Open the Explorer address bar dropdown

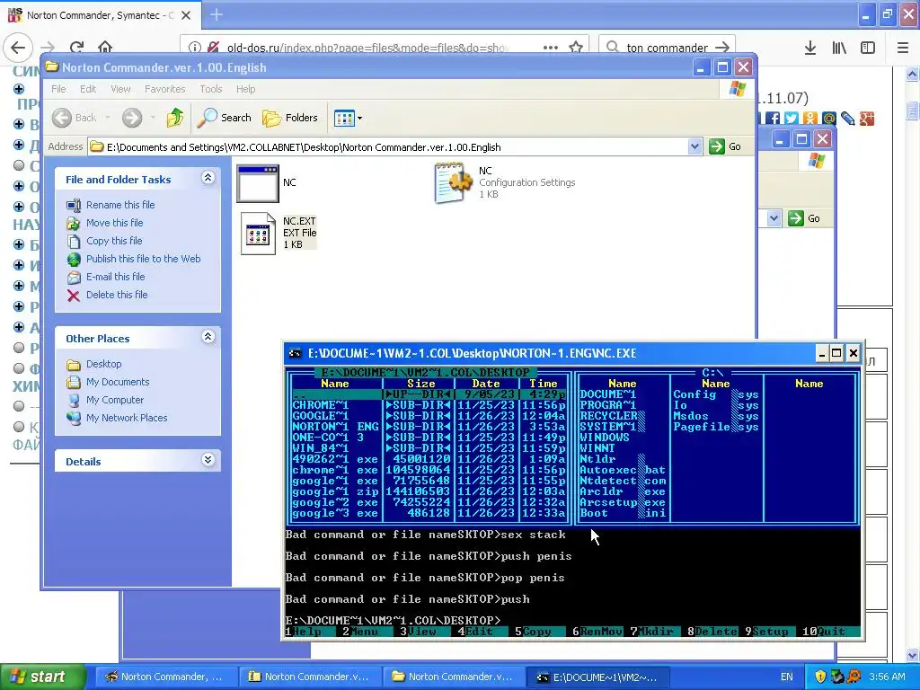[x=694, y=146]
